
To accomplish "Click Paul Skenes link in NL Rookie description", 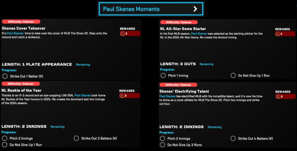I will [x=82, y=95].
